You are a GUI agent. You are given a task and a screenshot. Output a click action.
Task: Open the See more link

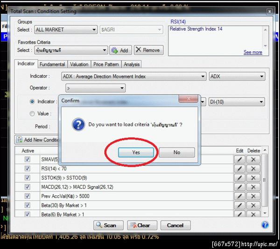tap(252, 52)
